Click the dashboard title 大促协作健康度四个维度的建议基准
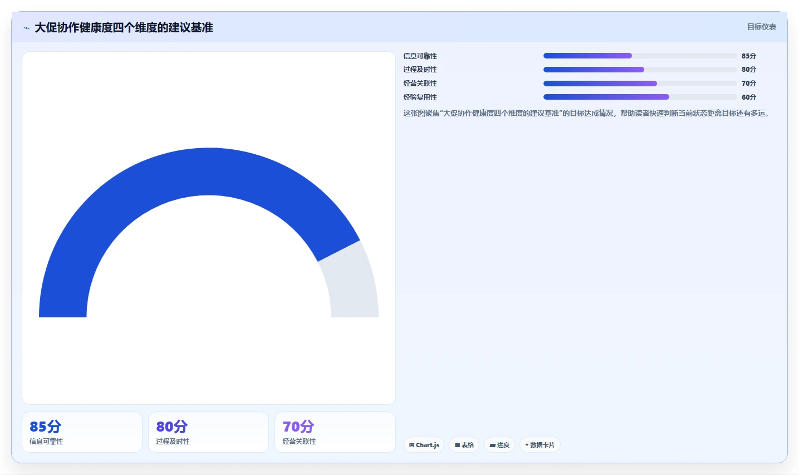The width and height of the screenshot is (799, 475). [x=124, y=27]
